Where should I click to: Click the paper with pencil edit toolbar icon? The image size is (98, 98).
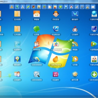click(x=50, y=7)
